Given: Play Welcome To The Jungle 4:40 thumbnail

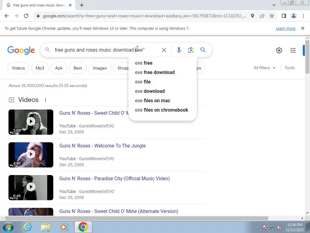Looking at the screenshot, I should pyautogui.click(x=31, y=155).
